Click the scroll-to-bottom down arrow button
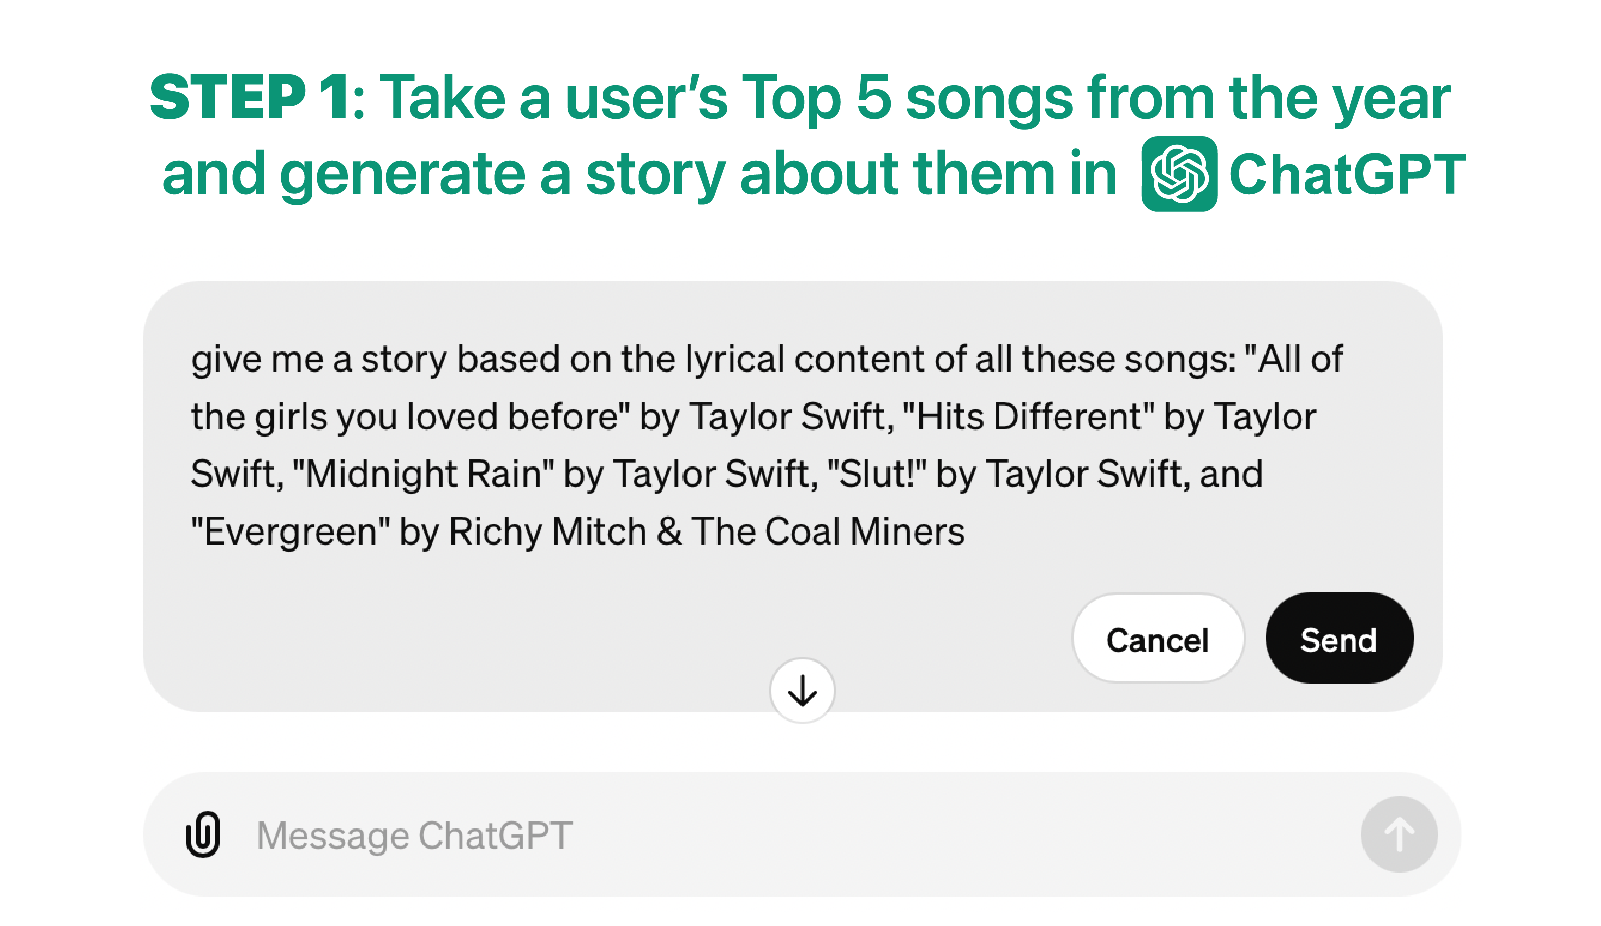1601x926 pixels. click(x=802, y=691)
